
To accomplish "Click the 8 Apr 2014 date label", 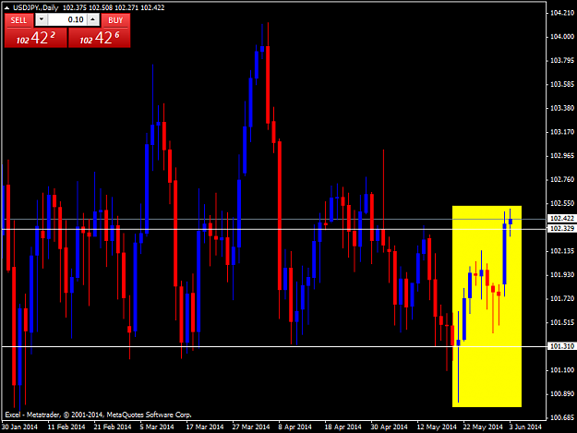I will [295, 427].
